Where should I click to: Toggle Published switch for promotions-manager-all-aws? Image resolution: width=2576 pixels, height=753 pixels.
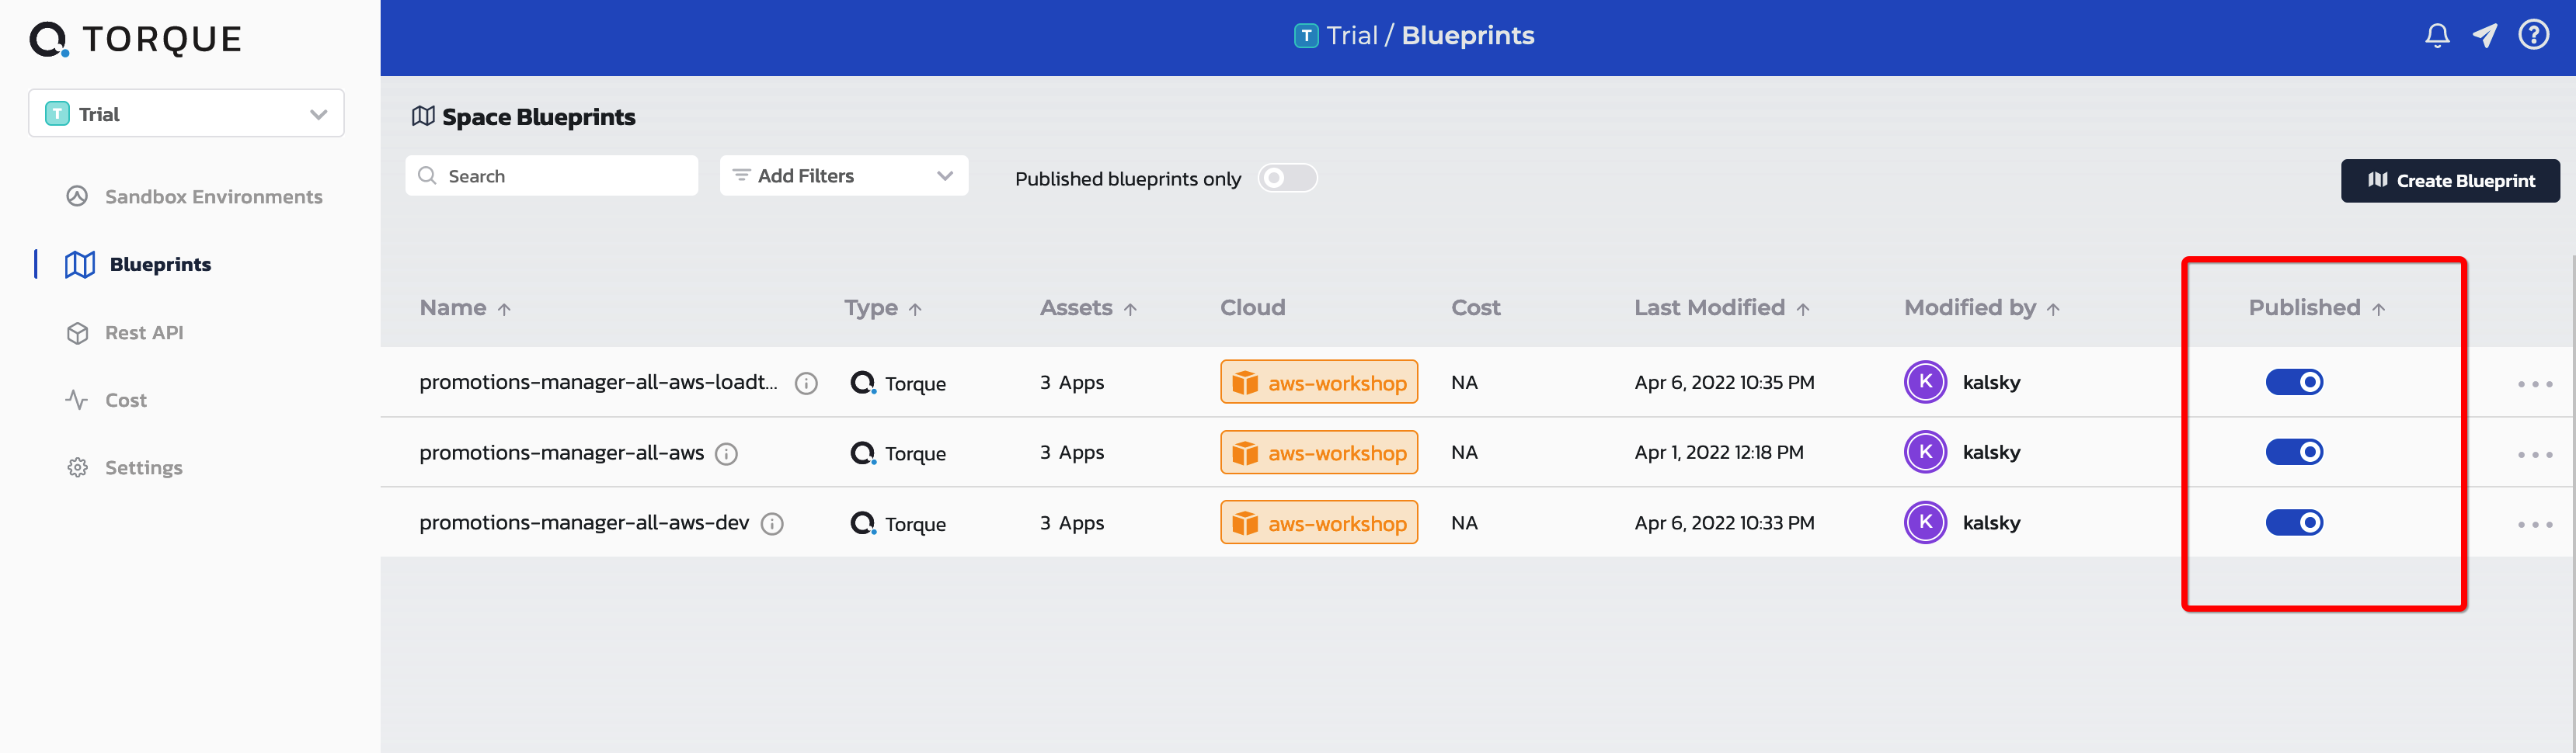[2294, 453]
